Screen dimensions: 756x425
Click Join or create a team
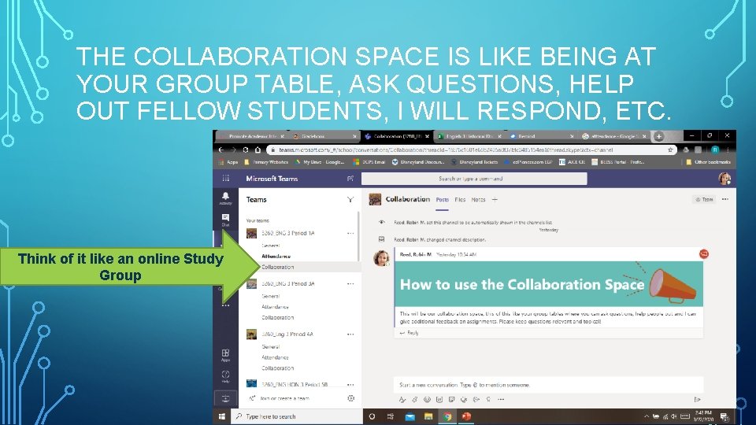(284, 398)
